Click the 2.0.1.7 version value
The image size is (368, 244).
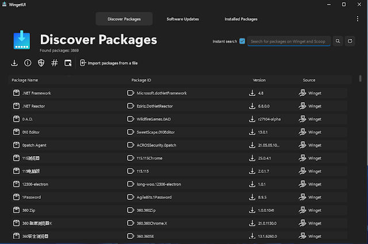[x=263, y=171]
